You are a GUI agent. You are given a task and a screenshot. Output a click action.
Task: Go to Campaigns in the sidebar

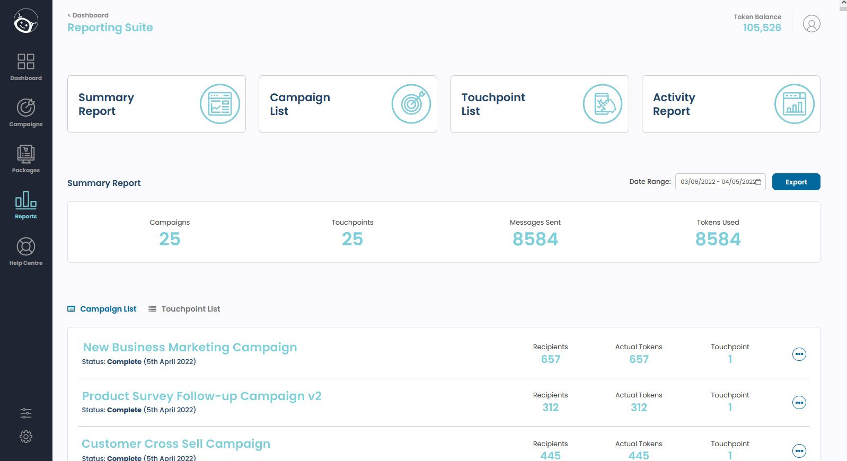tap(26, 113)
